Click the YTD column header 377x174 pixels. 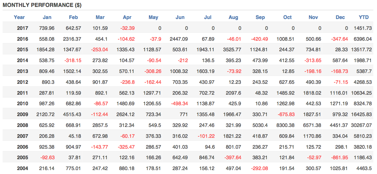(364, 17)
